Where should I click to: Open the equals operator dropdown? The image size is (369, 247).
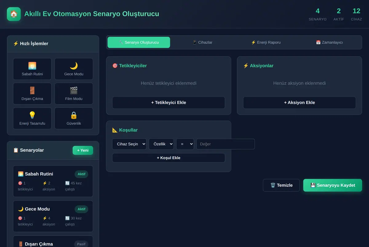tap(185, 144)
